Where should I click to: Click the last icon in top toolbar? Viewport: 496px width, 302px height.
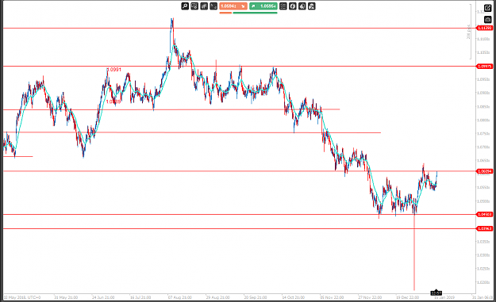(312, 6)
